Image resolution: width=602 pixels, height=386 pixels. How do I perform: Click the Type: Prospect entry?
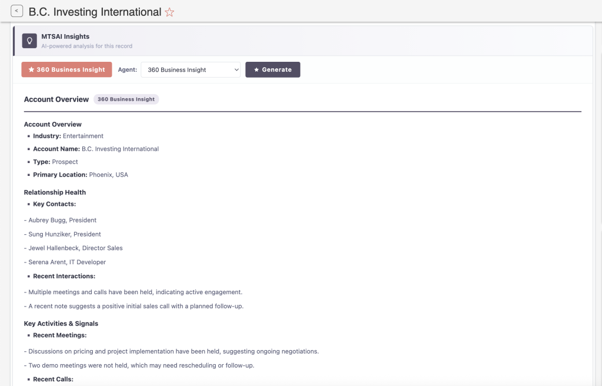[55, 162]
